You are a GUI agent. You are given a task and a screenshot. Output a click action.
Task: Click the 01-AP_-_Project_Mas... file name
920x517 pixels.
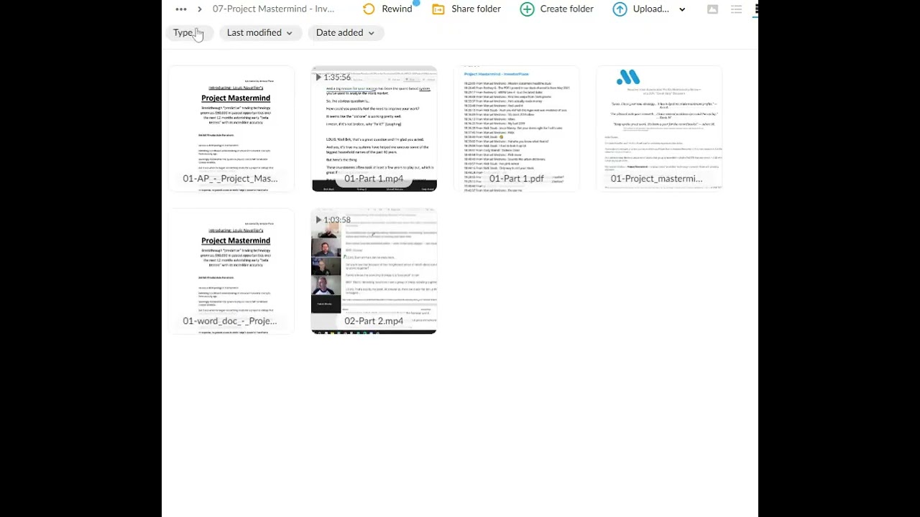pyautogui.click(x=230, y=179)
